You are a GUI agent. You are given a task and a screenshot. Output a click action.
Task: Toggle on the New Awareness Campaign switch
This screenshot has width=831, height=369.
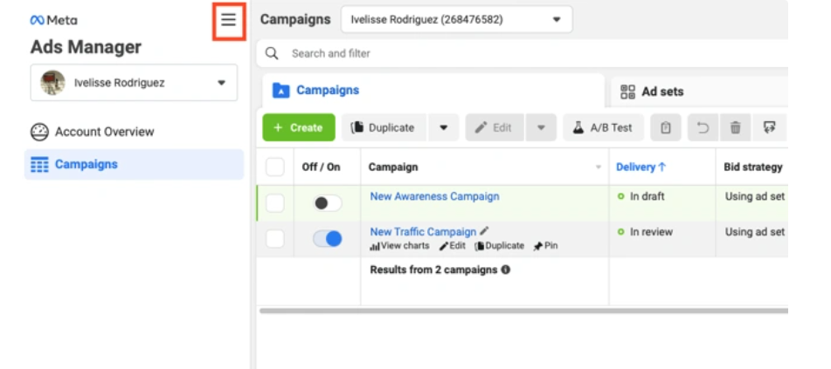point(327,203)
